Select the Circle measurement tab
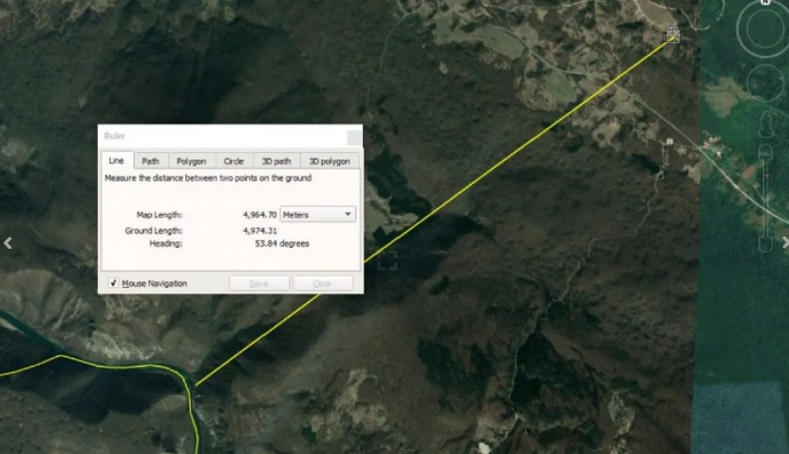Viewport: 789px width, 454px height. 234,161
